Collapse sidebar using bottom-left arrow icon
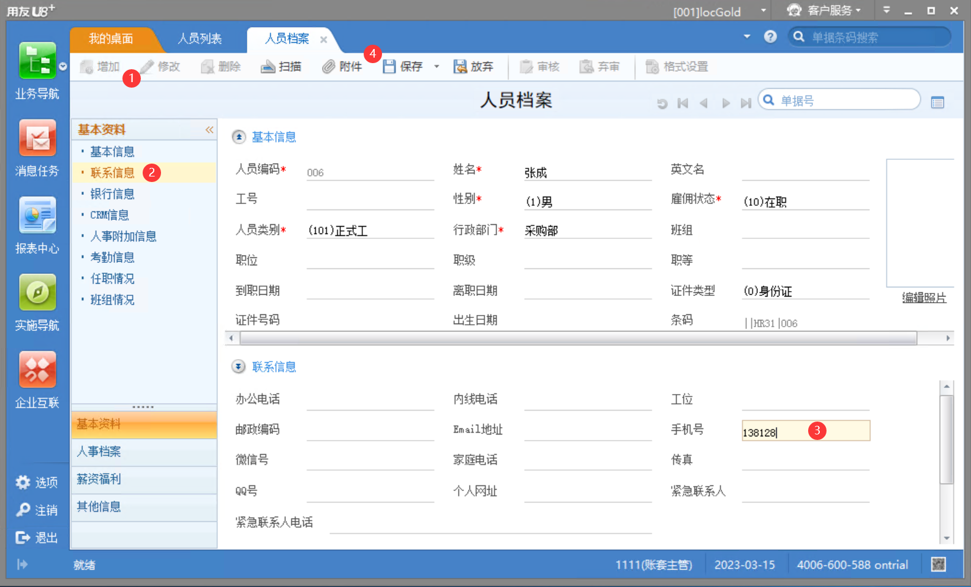971x587 pixels. tap(22, 564)
